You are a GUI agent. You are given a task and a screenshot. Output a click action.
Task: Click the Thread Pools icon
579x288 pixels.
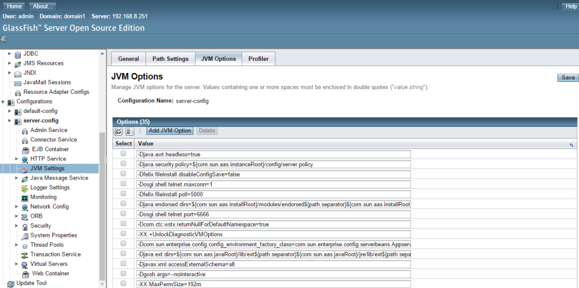[x=25, y=246]
